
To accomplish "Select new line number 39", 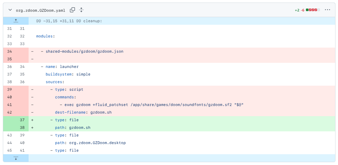I will click(x=22, y=135).
